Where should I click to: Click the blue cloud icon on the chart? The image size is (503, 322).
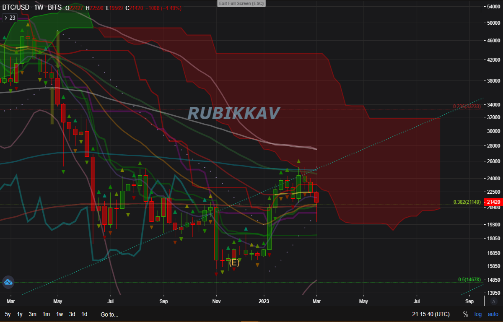coord(8,283)
